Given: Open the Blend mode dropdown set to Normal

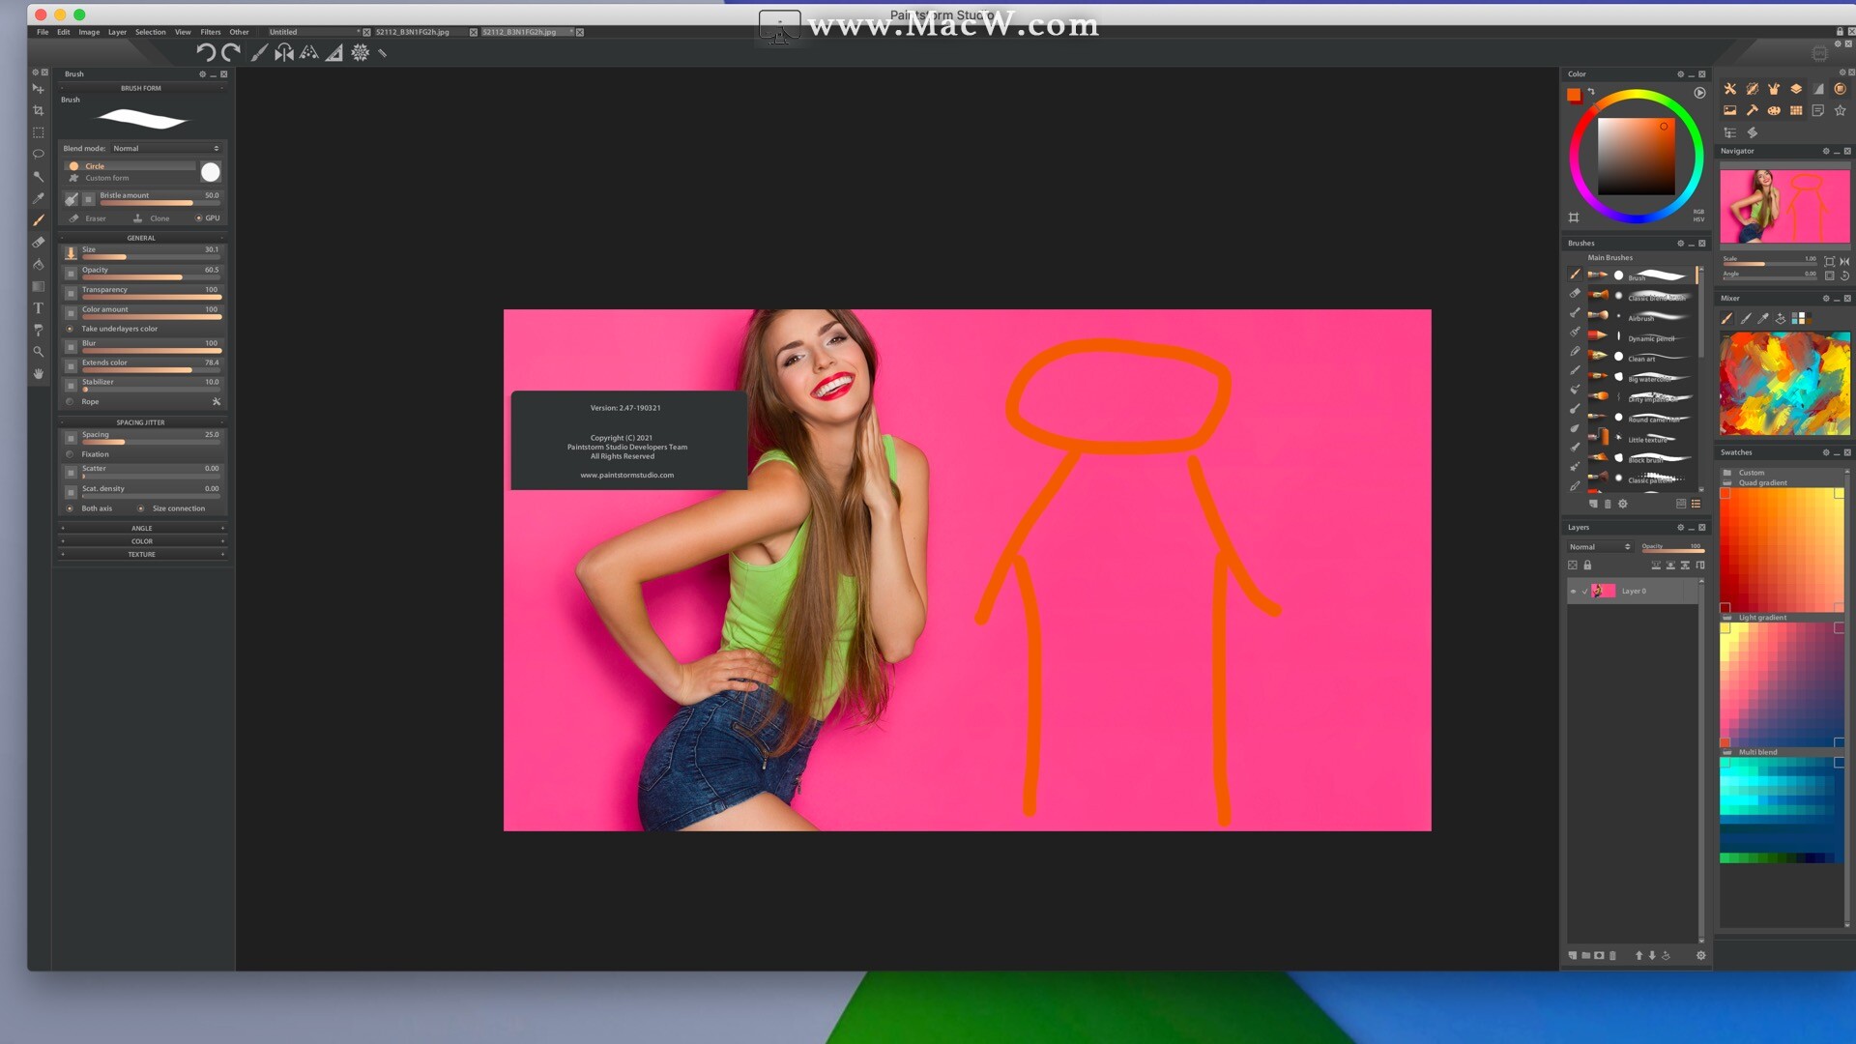Looking at the screenshot, I should click(165, 149).
